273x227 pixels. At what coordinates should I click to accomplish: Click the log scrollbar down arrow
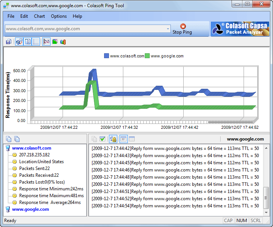266,213
